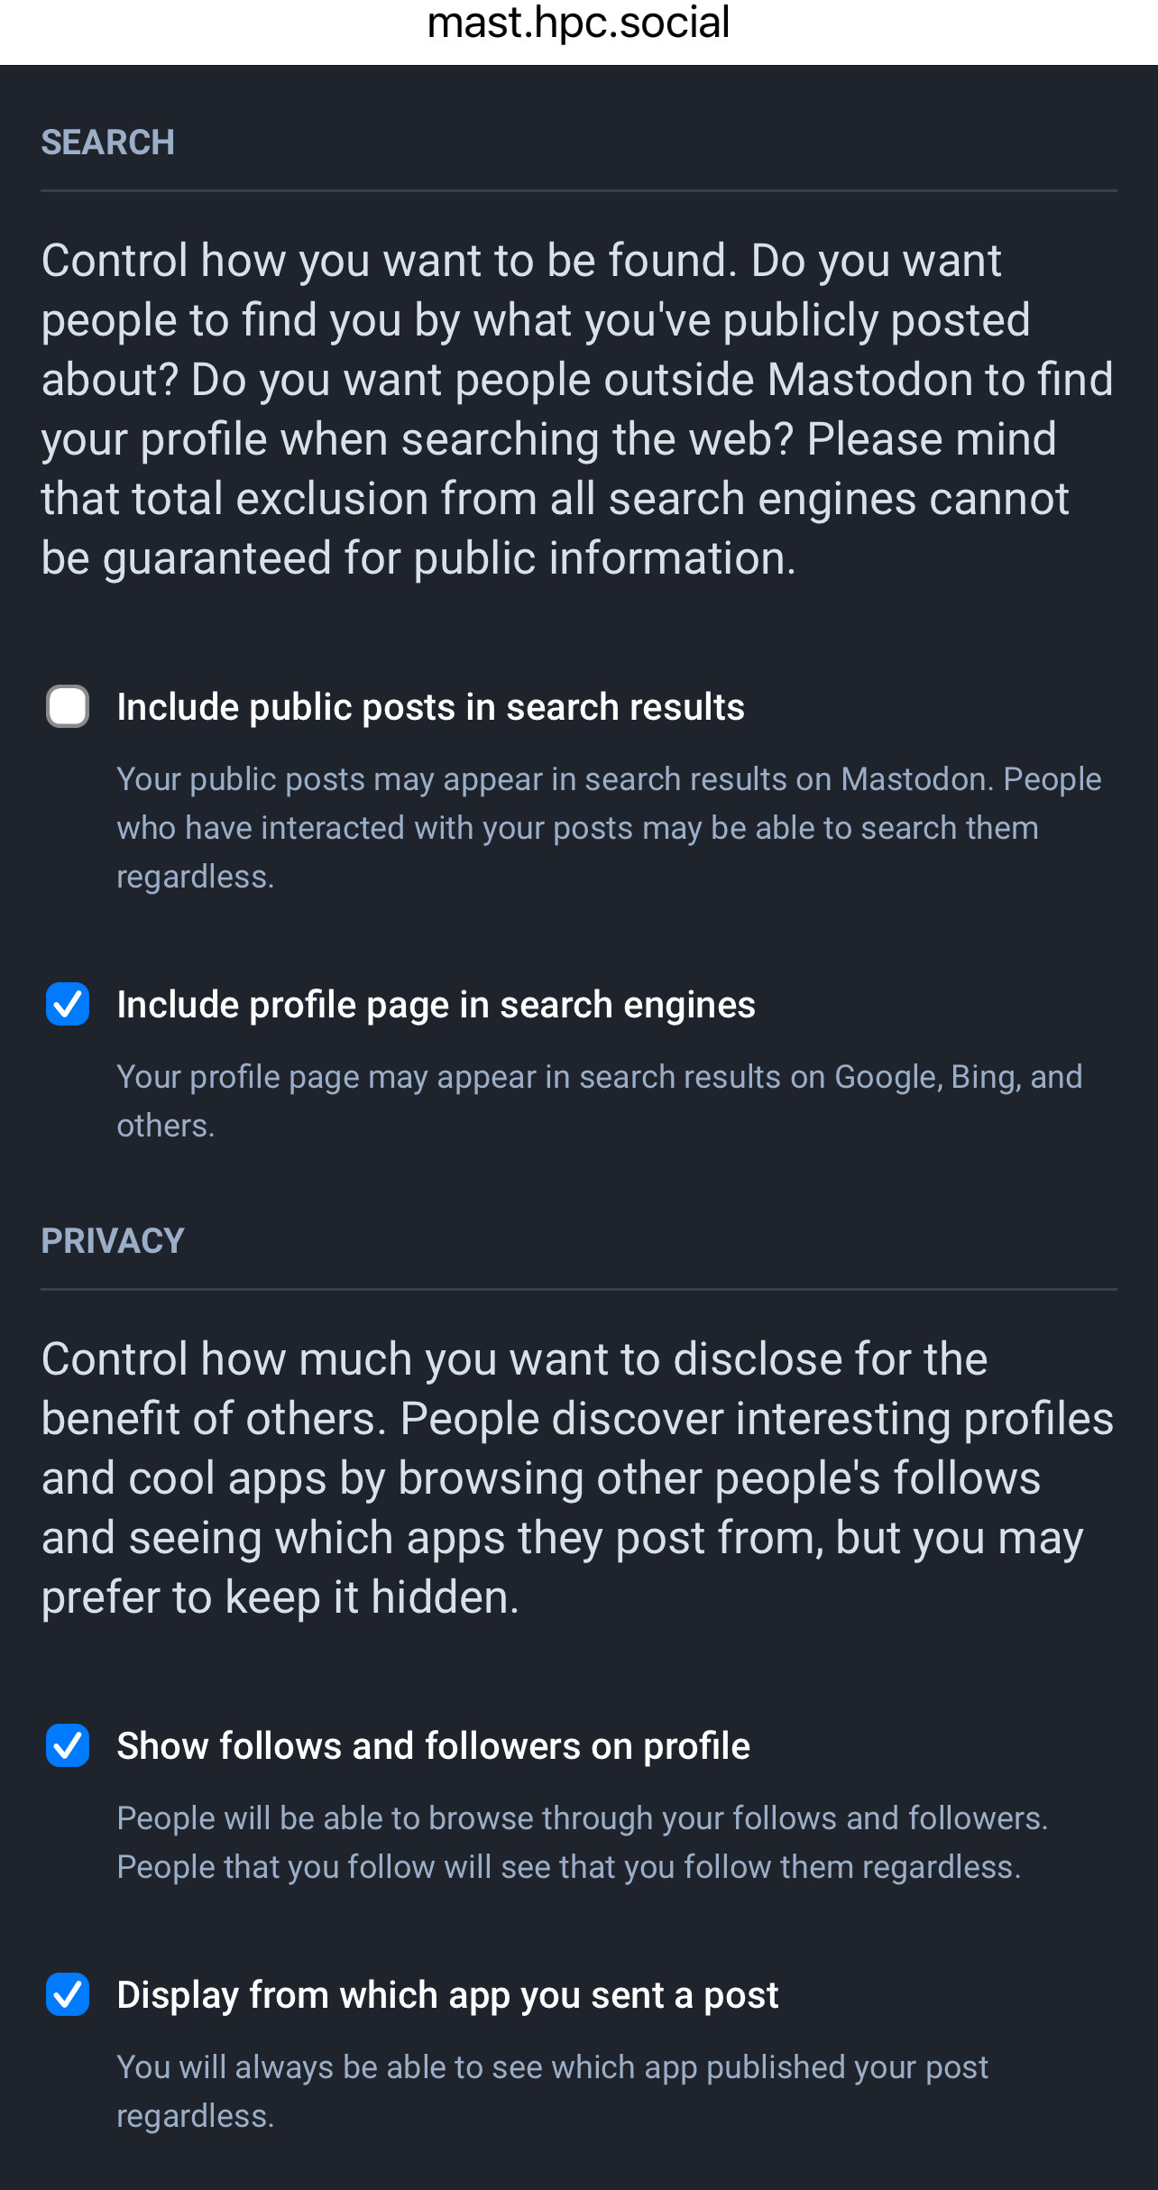Click the hint about which app published your post
1158x2190 pixels.
552,2091
